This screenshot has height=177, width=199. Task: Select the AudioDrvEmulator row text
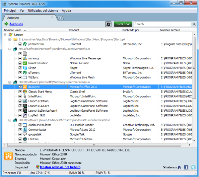point(39,125)
